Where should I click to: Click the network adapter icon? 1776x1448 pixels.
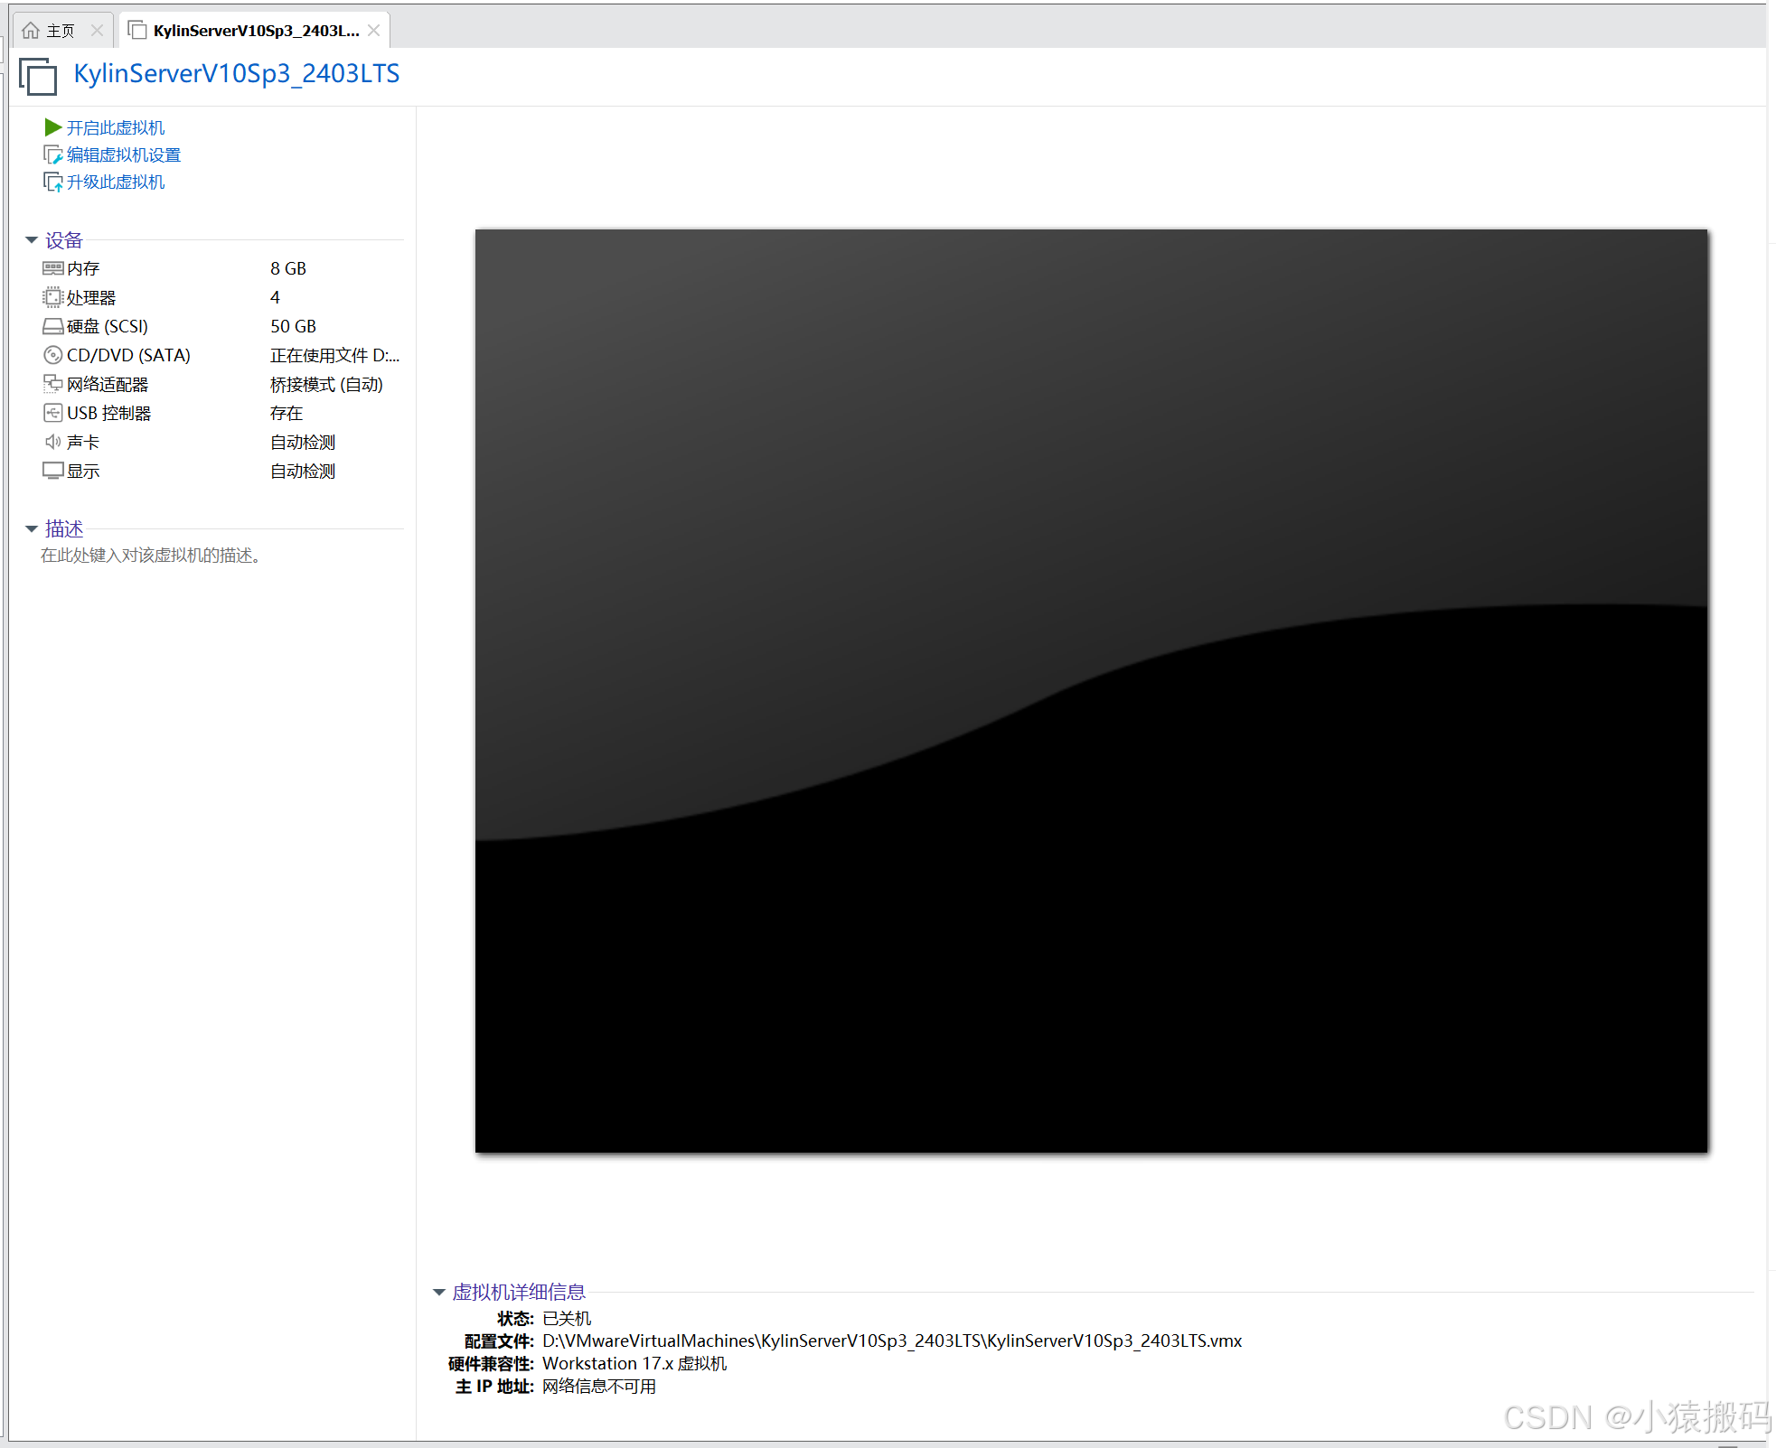[52, 384]
